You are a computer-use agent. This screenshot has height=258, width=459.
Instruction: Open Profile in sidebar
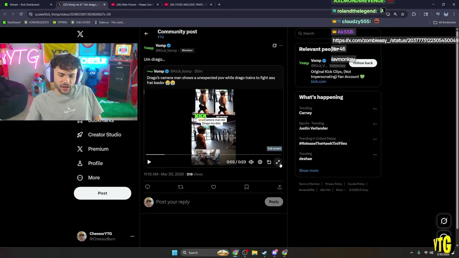pos(90,163)
